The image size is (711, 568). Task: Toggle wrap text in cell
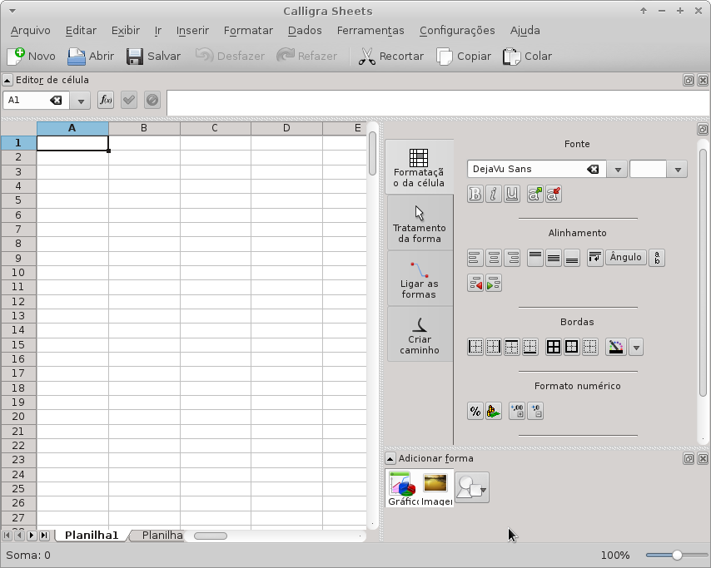tap(595, 258)
